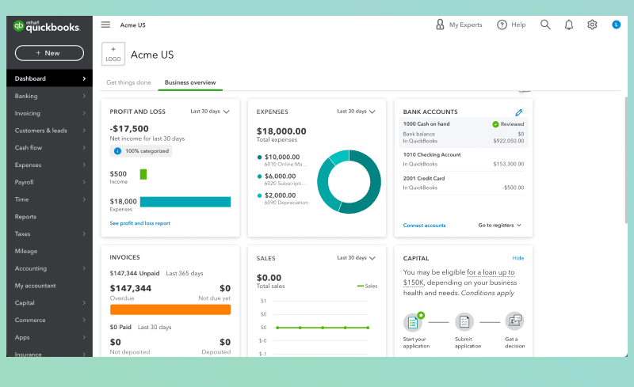Click $10,000.00 Online Marketing expense

tap(283, 160)
